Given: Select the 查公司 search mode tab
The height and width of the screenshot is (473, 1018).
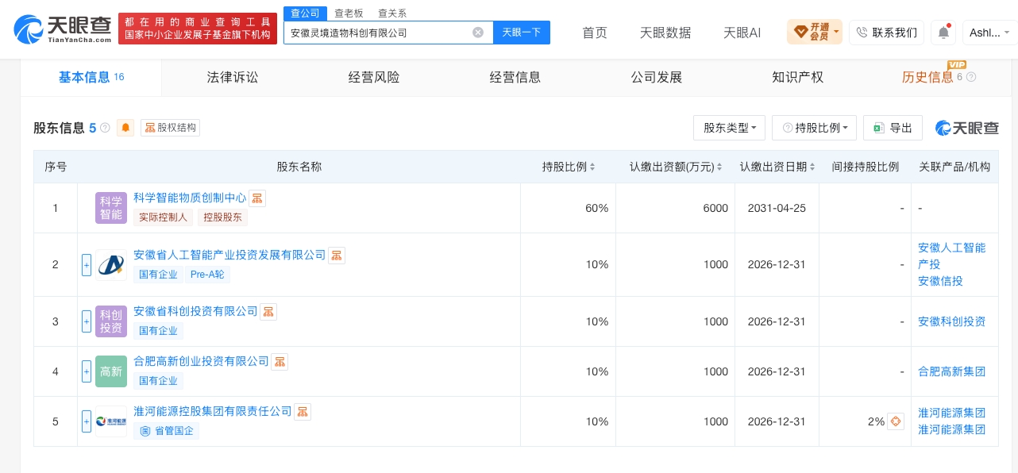Looking at the screenshot, I should click(305, 13).
